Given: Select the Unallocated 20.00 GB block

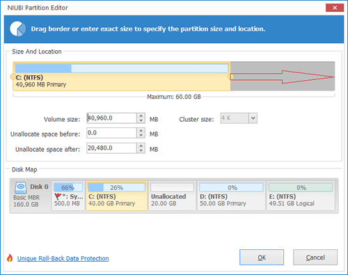Looking at the screenshot, I should (x=172, y=196).
